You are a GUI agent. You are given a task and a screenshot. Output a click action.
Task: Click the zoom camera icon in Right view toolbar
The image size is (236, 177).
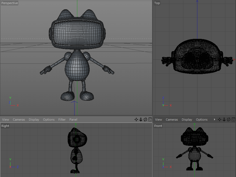pyautogui.click(x=141, y=120)
